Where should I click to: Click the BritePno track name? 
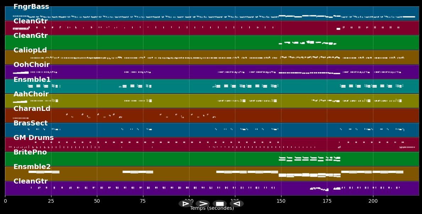click(30, 152)
